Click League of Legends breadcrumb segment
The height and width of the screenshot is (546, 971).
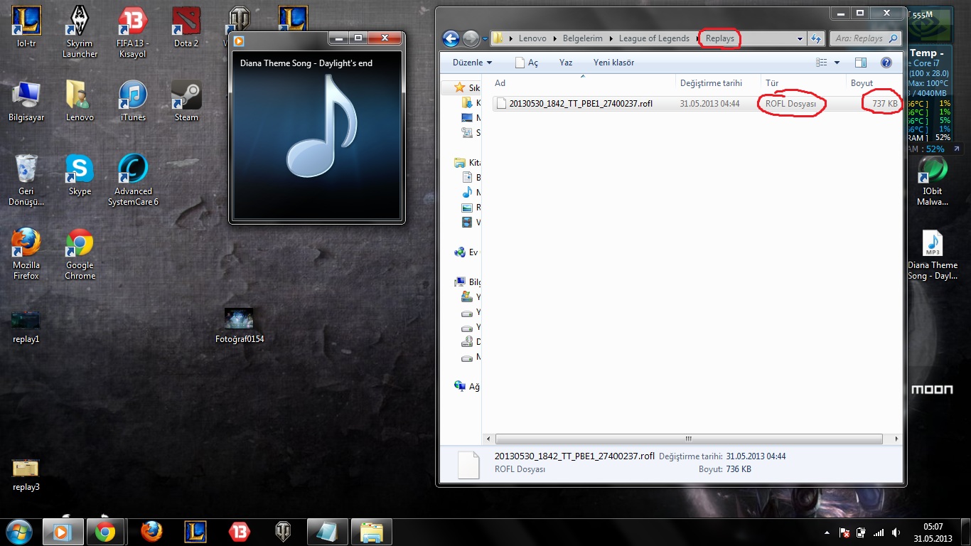654,38
